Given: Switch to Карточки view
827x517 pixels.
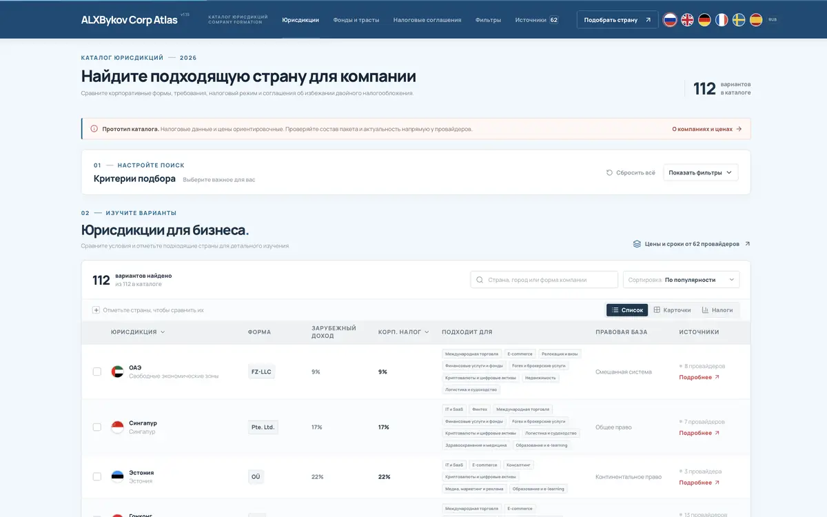Looking at the screenshot, I should pyautogui.click(x=672, y=310).
